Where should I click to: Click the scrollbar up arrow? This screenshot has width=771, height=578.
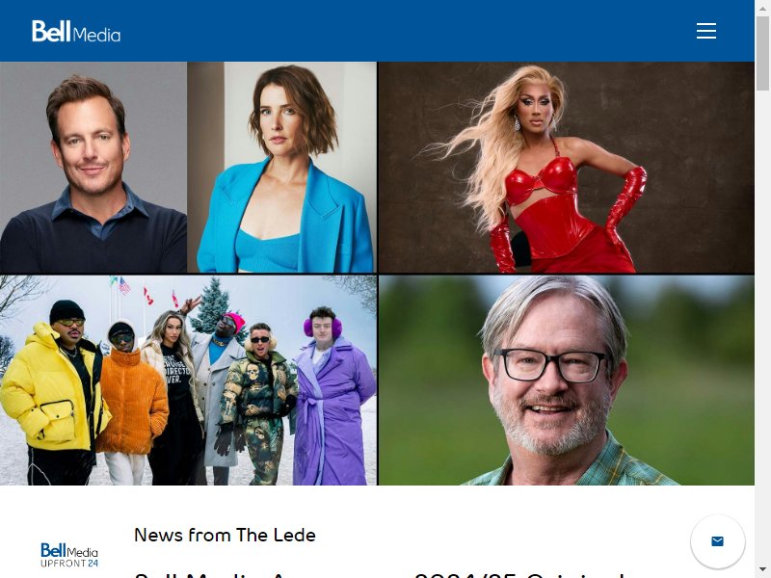(762, 8)
